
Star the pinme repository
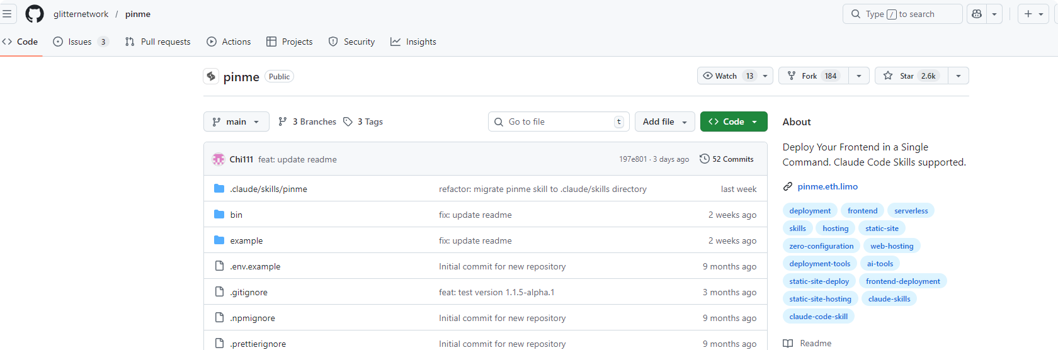911,76
